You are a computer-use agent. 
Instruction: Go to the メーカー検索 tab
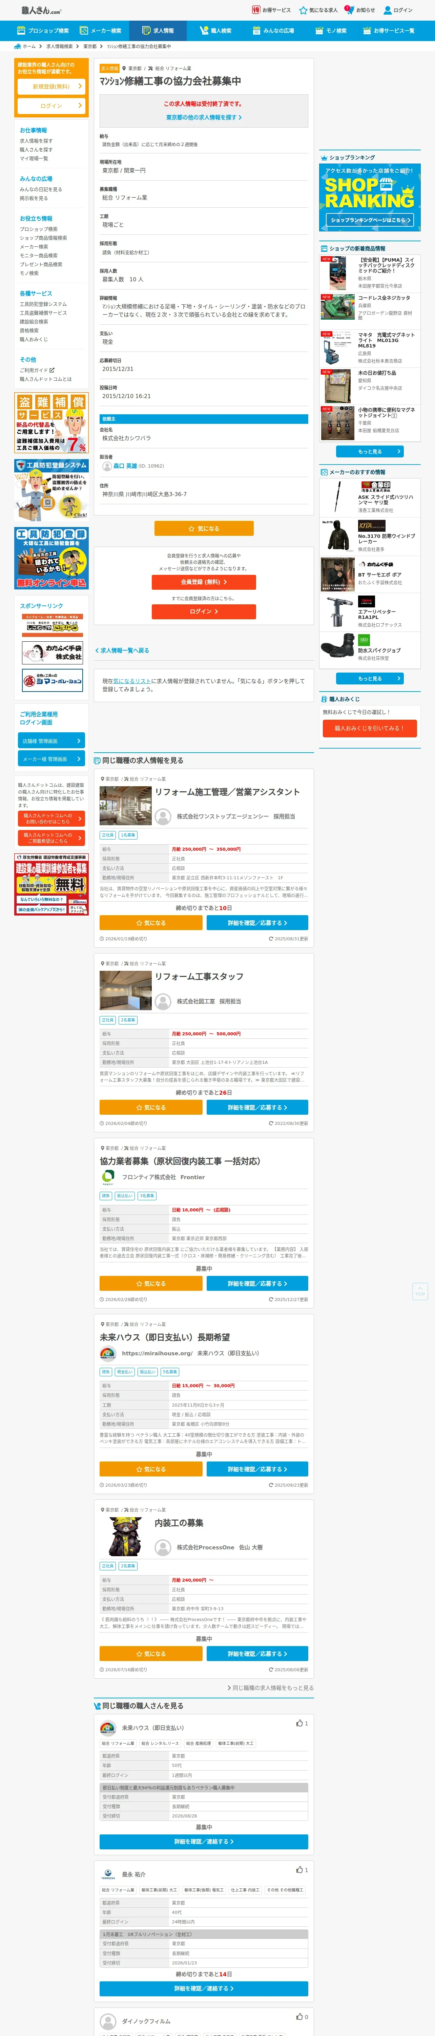[100, 31]
